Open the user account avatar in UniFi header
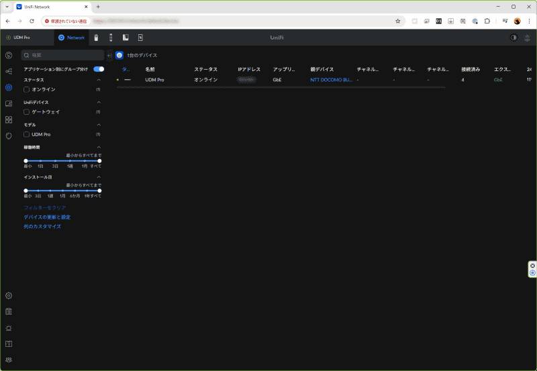The image size is (537, 371). (528, 38)
